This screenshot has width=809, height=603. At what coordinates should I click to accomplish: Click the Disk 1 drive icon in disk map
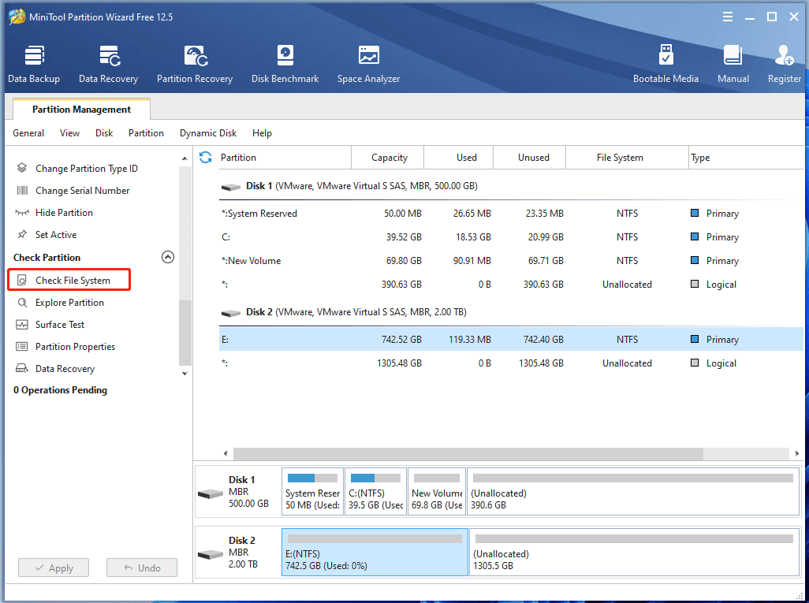[x=211, y=493]
